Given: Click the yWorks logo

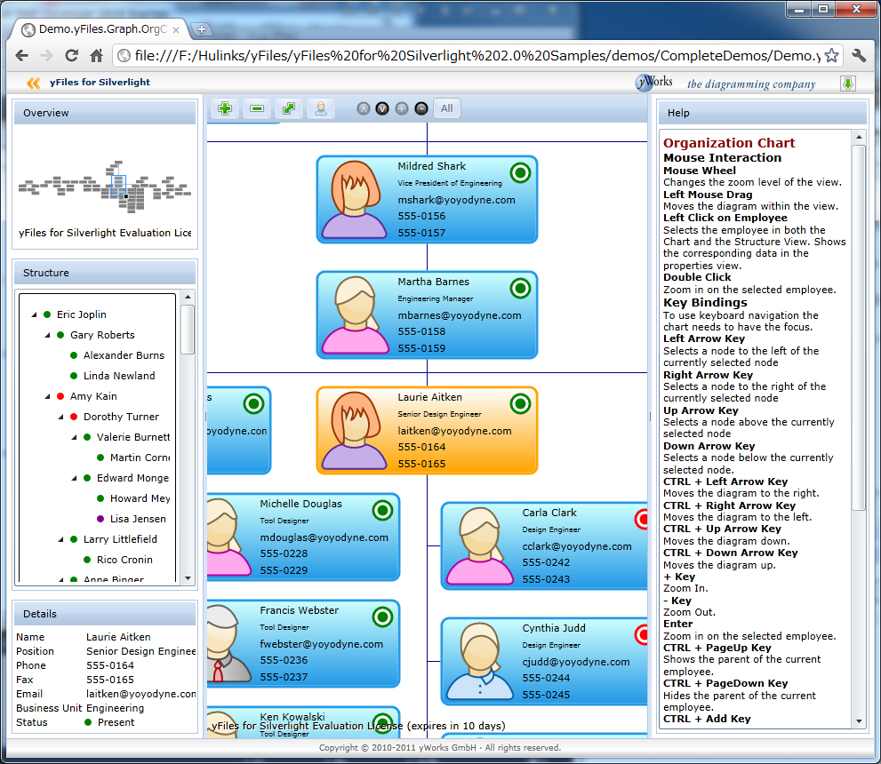Looking at the screenshot, I should [x=654, y=82].
